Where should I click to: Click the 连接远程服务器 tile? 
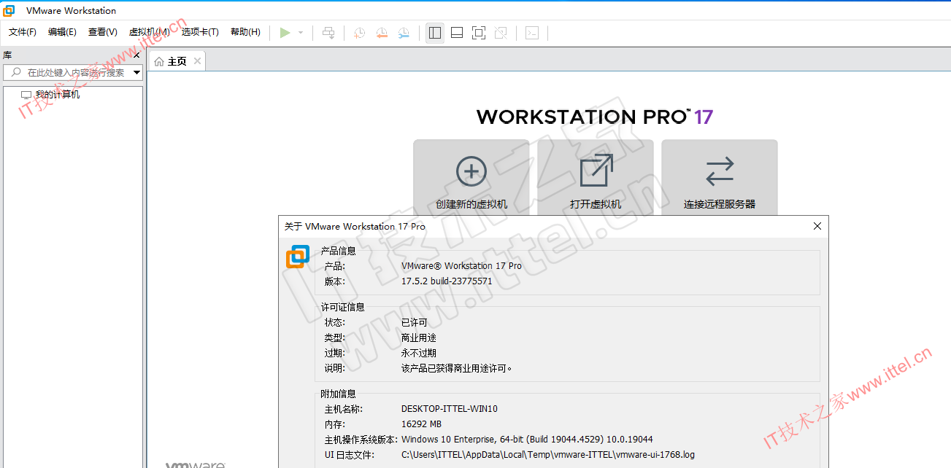point(720,178)
